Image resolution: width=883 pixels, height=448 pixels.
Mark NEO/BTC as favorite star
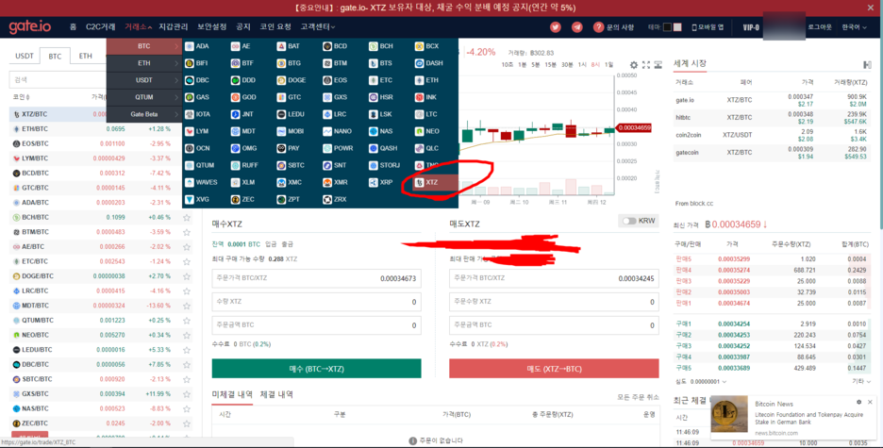(187, 335)
